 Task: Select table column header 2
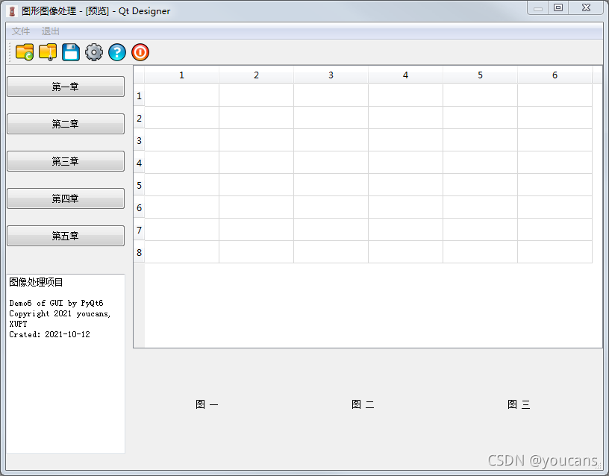click(x=256, y=75)
